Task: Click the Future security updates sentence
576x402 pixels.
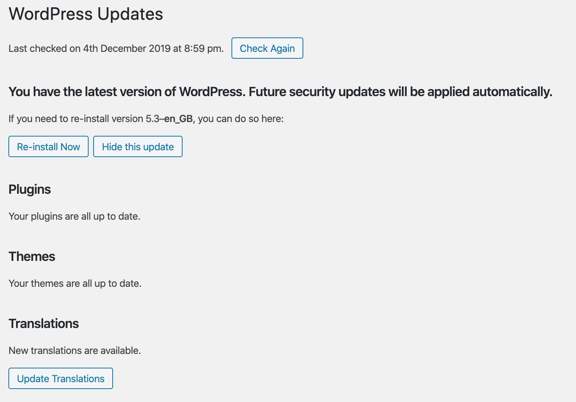Action: (x=401, y=92)
